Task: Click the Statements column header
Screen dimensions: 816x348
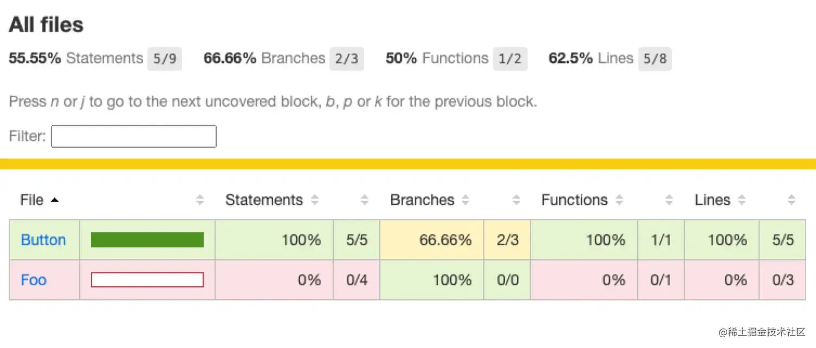Action: (264, 200)
